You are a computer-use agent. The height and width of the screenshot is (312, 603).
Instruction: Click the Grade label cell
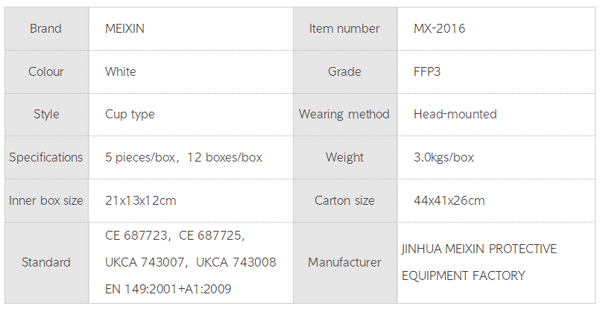(344, 72)
